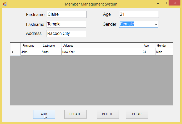Select the Address input containing Racoon City

pyautogui.click(x=66, y=34)
